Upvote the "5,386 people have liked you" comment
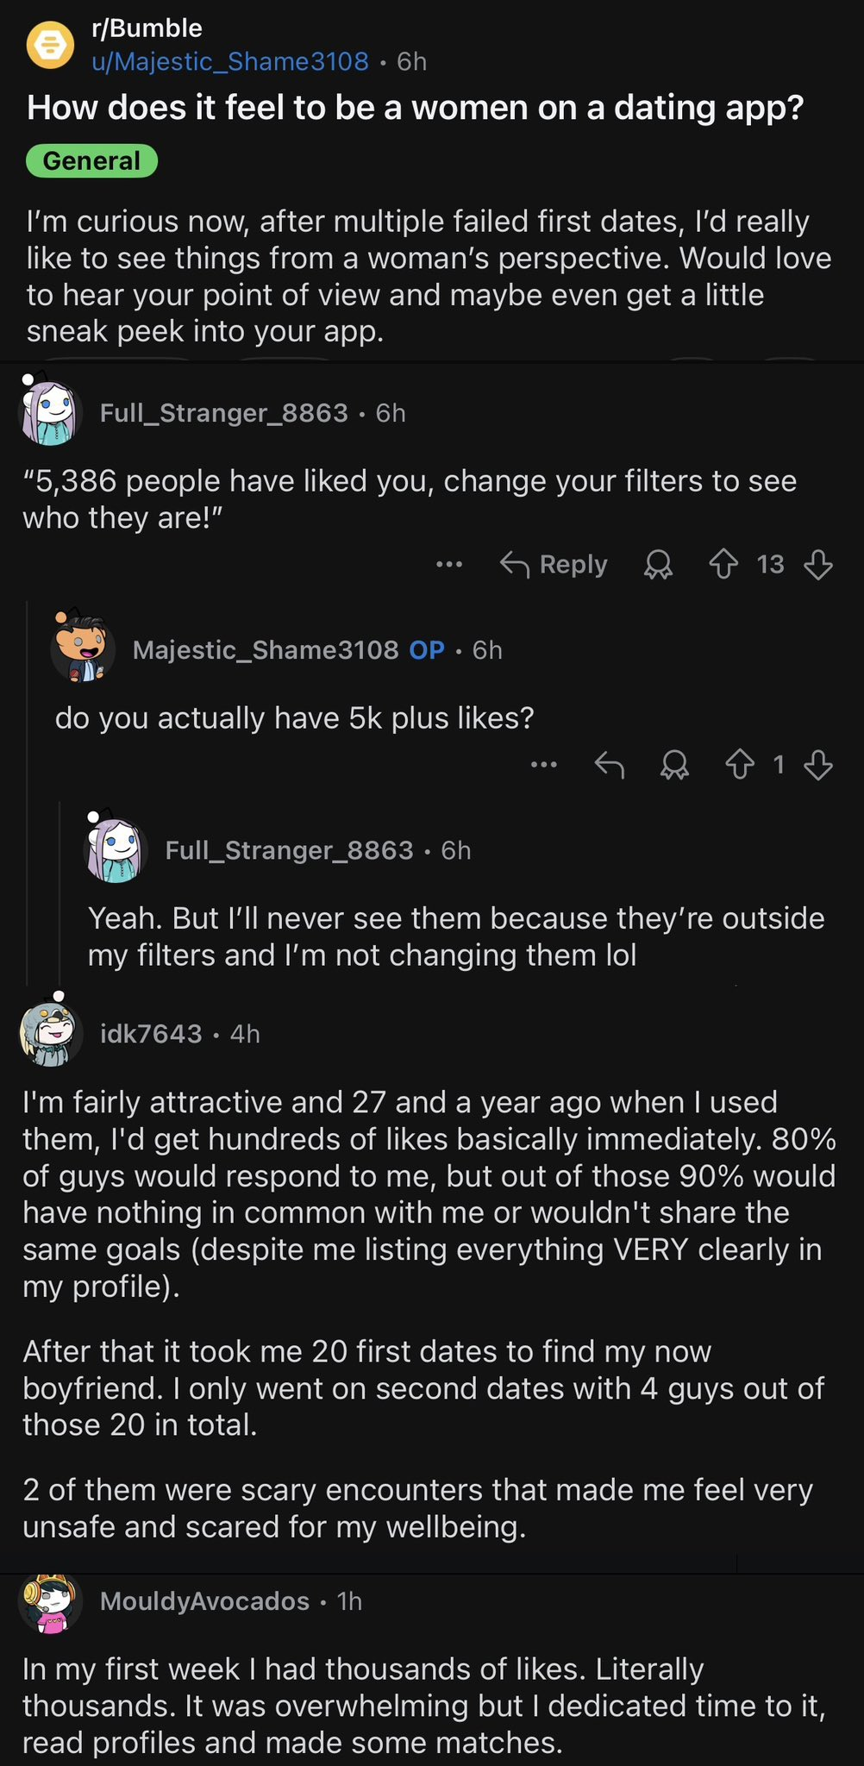The image size is (864, 1766). click(x=723, y=565)
